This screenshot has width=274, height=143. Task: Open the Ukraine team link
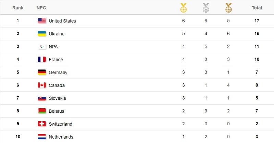(57, 34)
